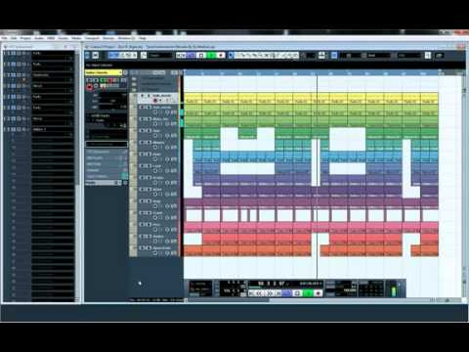Toggle the Autoscroll button in toolbar
Viewport: 469px width, 352px height.
pos(321,56)
